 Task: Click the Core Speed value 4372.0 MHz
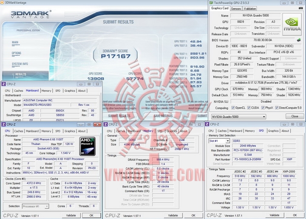click(x=34, y=183)
